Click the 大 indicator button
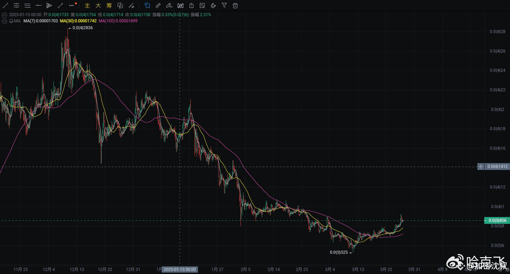Screen dimensions: 510x274 (x=98, y=5)
